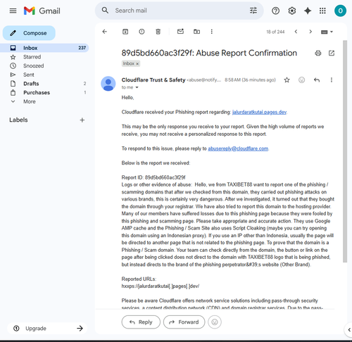Open the Support help icon
The image size is (352, 342).
(275, 11)
